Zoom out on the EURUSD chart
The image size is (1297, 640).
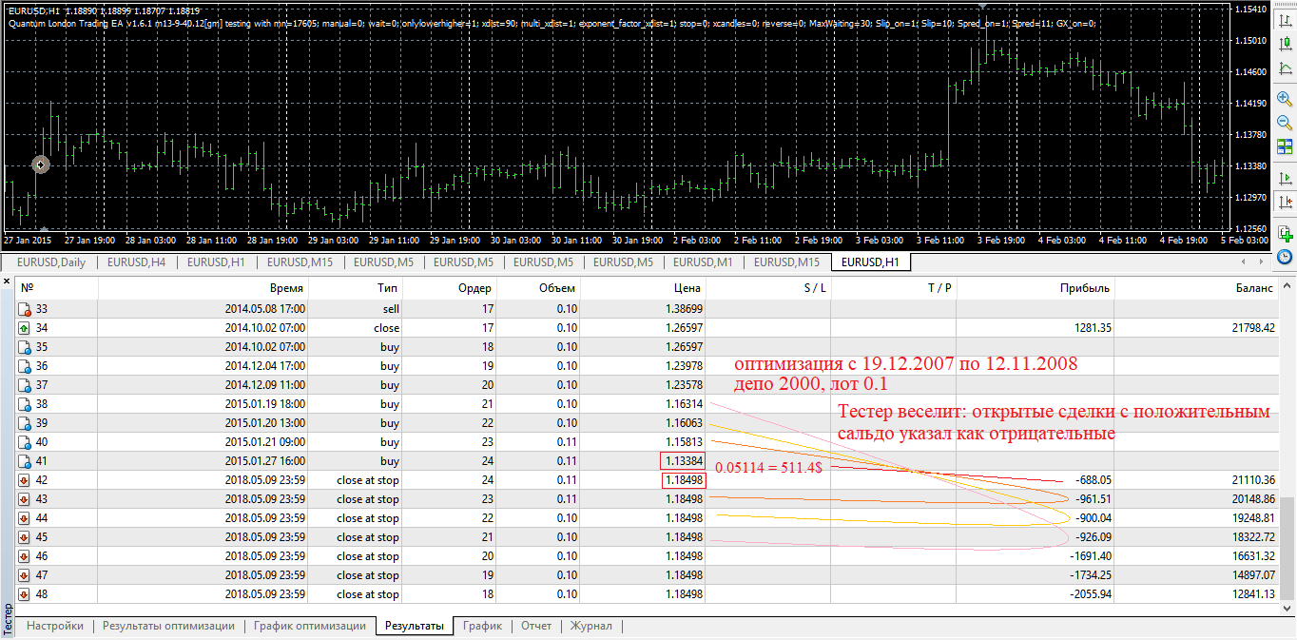pos(1285,123)
